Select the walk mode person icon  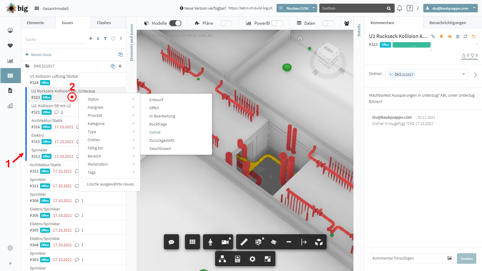210,242
